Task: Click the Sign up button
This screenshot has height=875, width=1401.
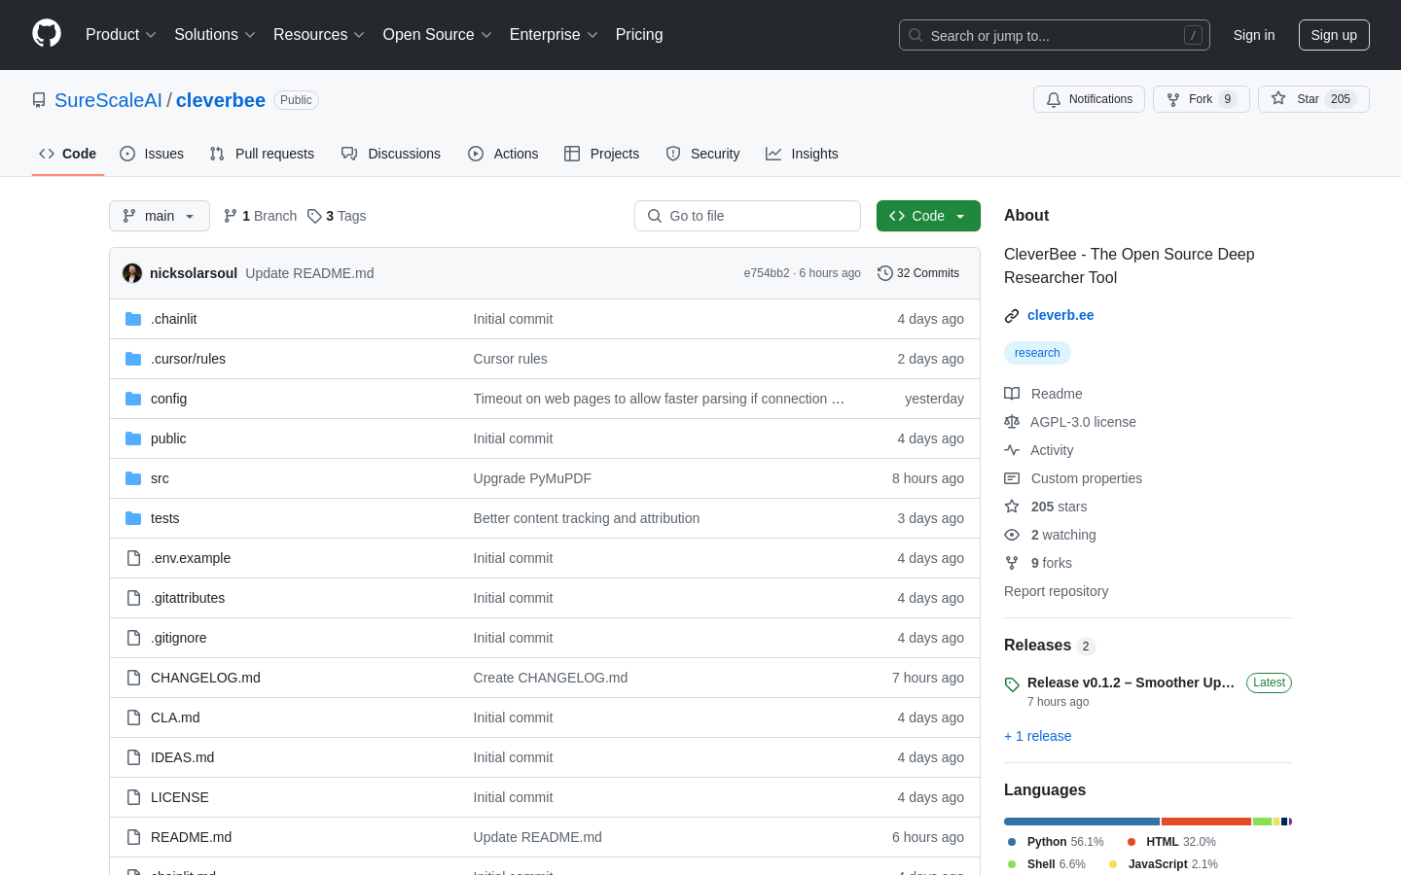Action: tap(1334, 35)
